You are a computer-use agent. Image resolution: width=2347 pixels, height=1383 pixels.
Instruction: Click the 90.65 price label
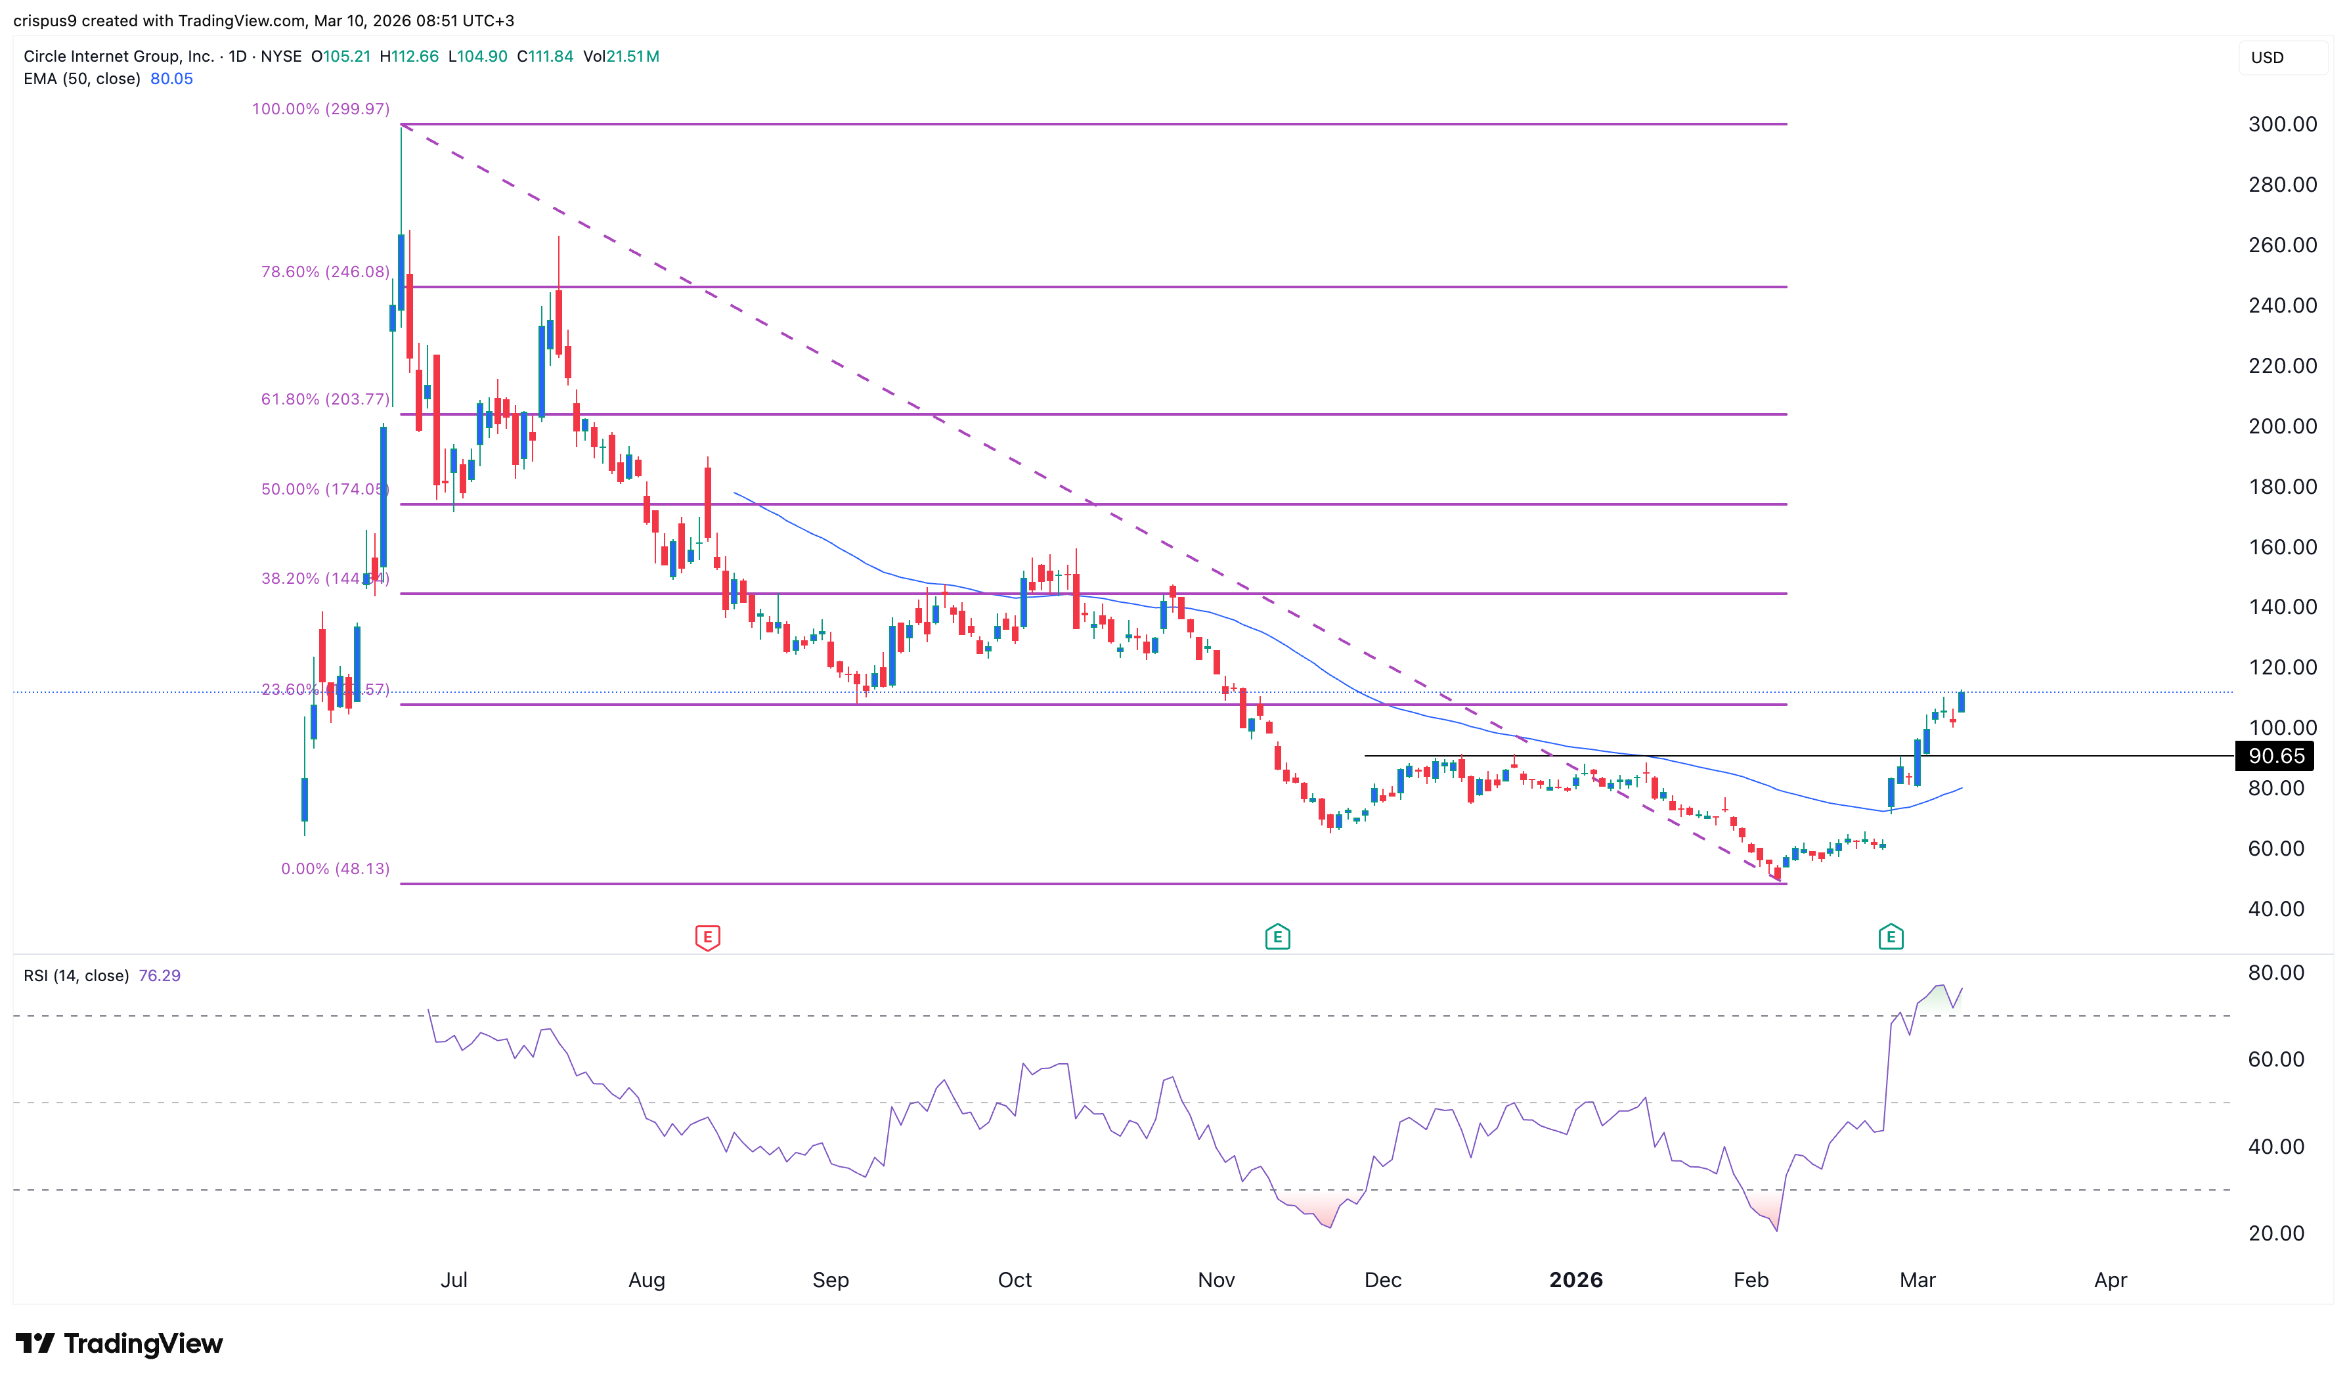click(2275, 756)
